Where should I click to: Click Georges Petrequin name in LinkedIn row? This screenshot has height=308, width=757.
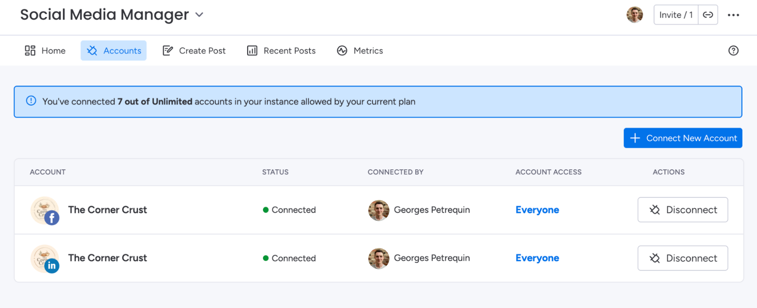432,258
